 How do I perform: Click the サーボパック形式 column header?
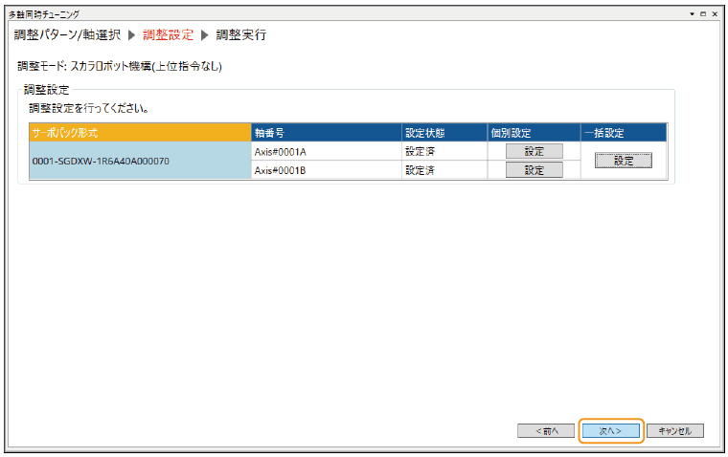[140, 133]
